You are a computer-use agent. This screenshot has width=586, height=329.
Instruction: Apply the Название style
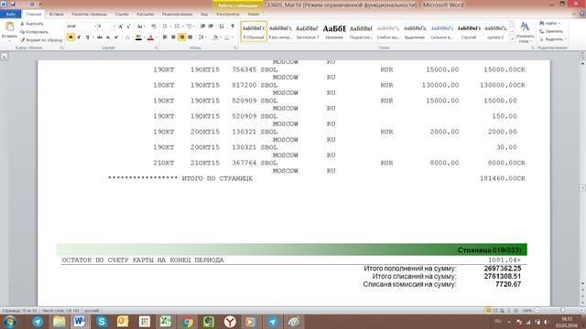click(x=334, y=32)
